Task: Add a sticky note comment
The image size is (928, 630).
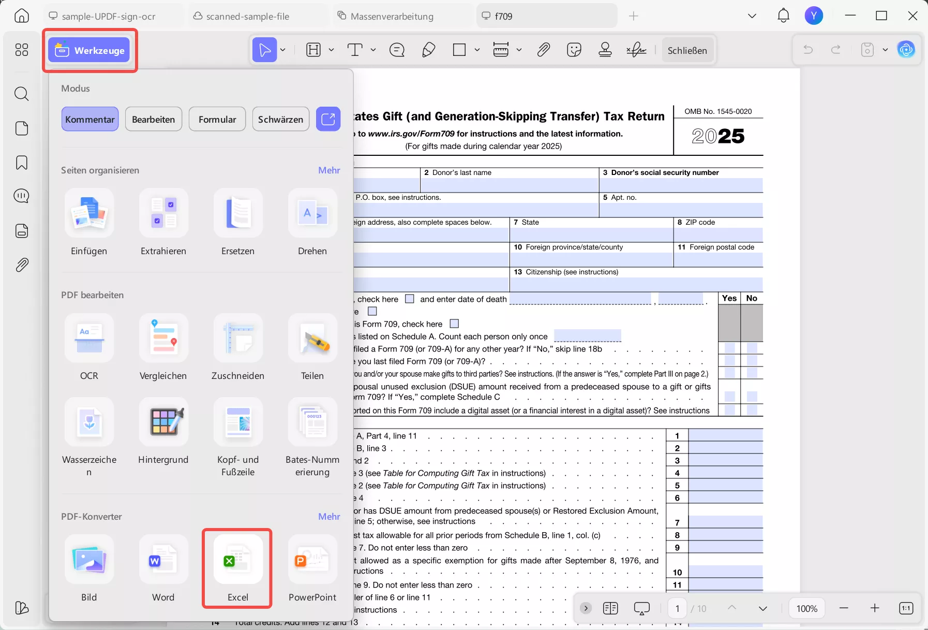Action: (x=397, y=50)
